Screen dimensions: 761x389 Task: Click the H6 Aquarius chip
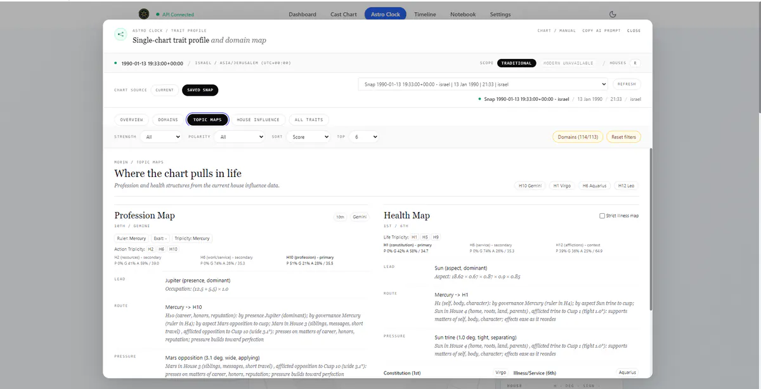click(x=595, y=186)
